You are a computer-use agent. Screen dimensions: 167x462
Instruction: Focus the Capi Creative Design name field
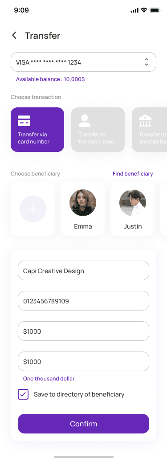(x=83, y=270)
